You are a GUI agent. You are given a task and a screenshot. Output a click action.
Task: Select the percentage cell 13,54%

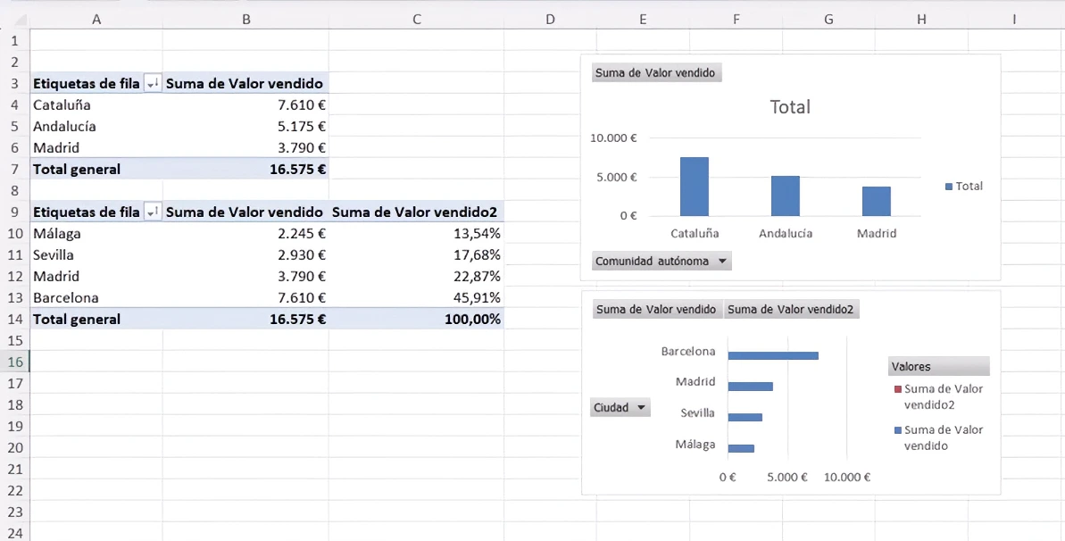coord(416,233)
